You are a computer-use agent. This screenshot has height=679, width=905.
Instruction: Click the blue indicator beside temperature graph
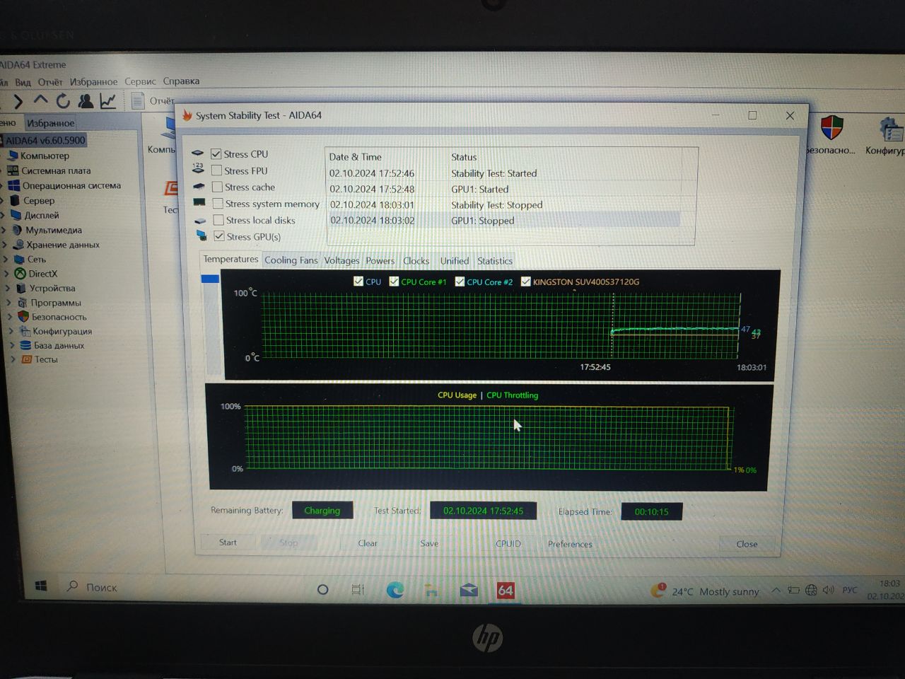210,279
